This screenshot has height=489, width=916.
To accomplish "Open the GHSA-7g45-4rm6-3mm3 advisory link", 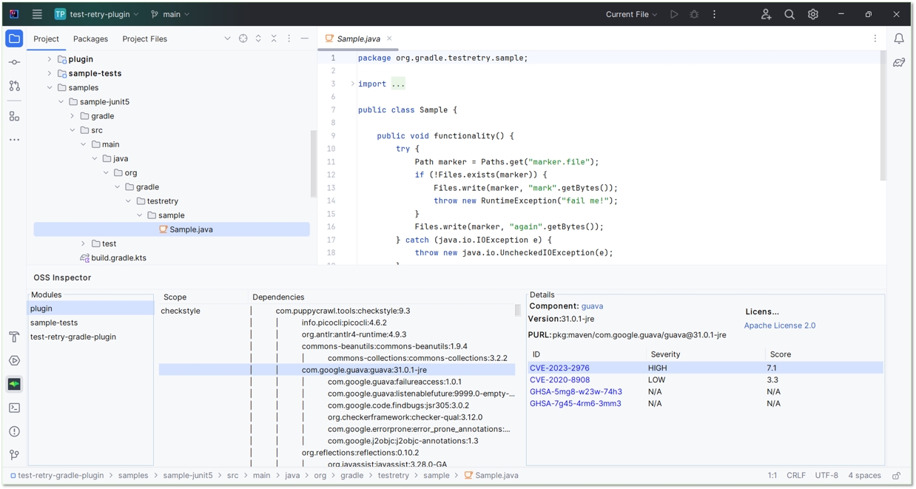I will tap(576, 403).
